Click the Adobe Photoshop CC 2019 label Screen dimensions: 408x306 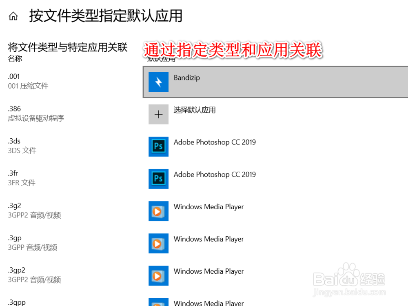215,142
